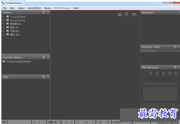Open C:\Users\Administrator favorite folder

pos(19,61)
